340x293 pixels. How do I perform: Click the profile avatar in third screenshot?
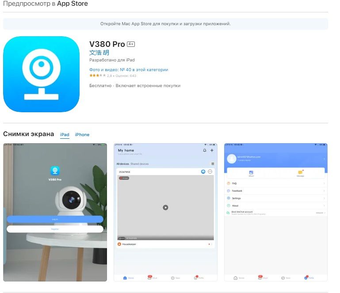point(232,159)
